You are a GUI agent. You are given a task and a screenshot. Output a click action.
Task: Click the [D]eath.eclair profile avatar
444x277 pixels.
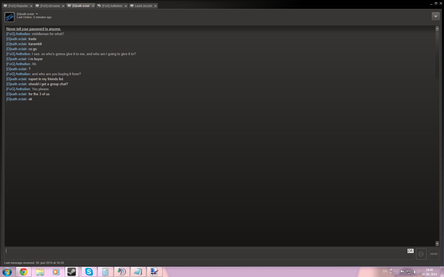coord(10,17)
